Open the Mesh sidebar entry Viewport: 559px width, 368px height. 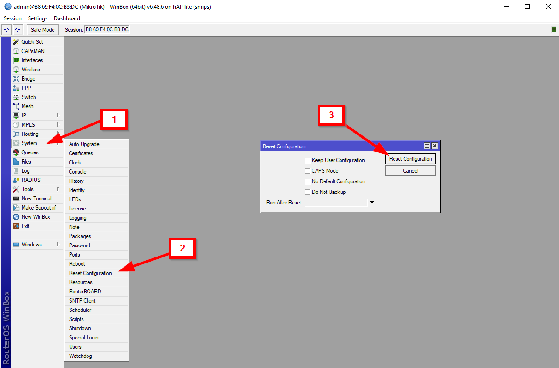coord(37,106)
